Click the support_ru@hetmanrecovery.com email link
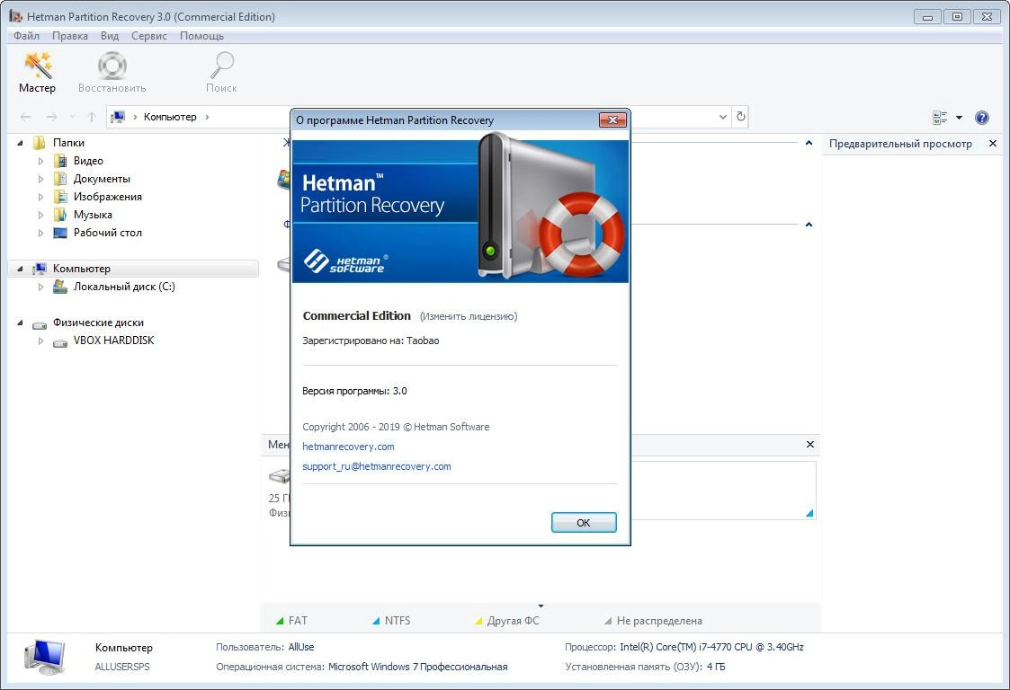 point(377,466)
